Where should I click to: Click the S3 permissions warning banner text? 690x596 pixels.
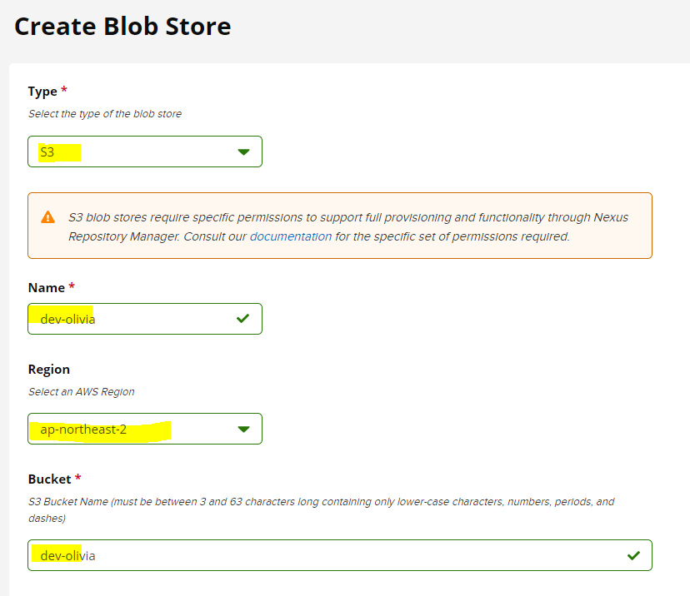(x=348, y=226)
